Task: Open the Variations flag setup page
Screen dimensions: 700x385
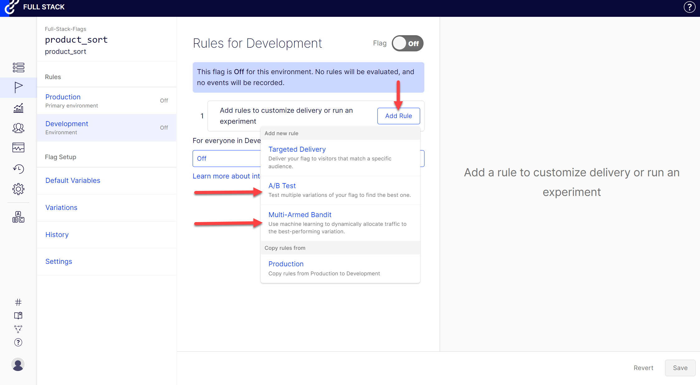Action: (x=61, y=208)
